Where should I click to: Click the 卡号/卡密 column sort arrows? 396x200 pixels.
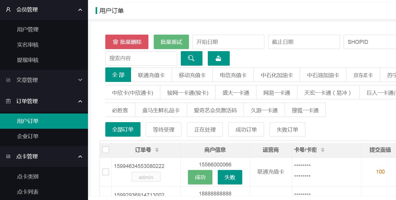coord(323,150)
